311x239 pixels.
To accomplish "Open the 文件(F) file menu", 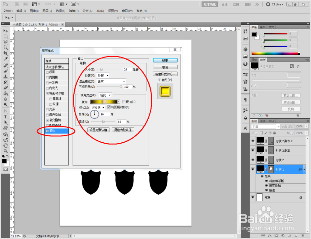I will pos(8,11).
